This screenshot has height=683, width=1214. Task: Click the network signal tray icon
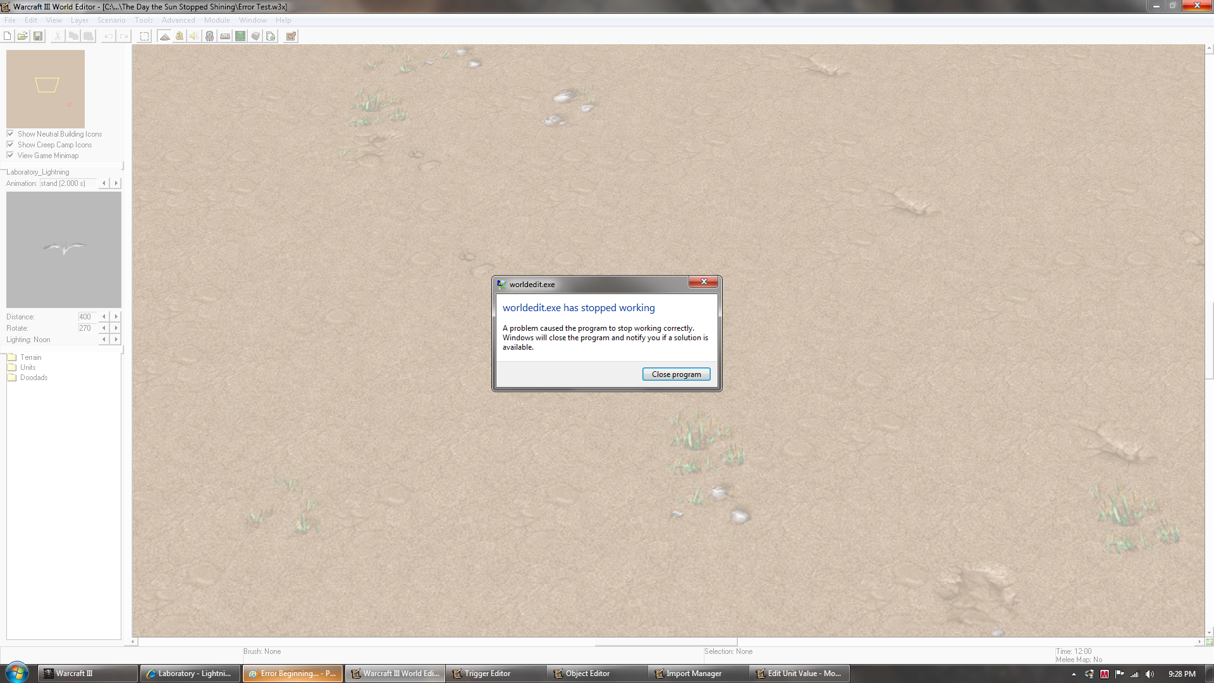click(1134, 674)
